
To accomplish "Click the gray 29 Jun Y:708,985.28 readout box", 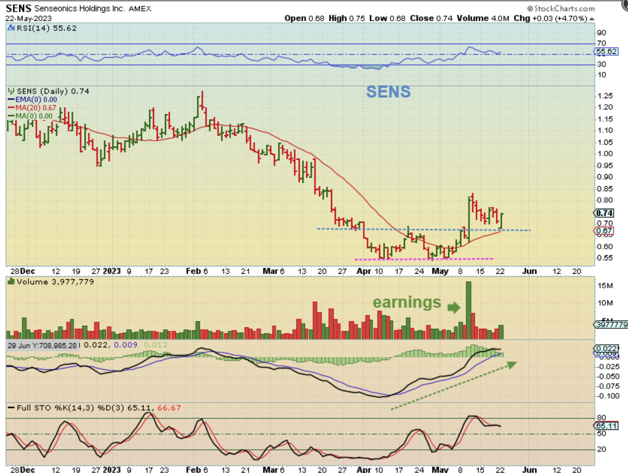I will click(43, 345).
